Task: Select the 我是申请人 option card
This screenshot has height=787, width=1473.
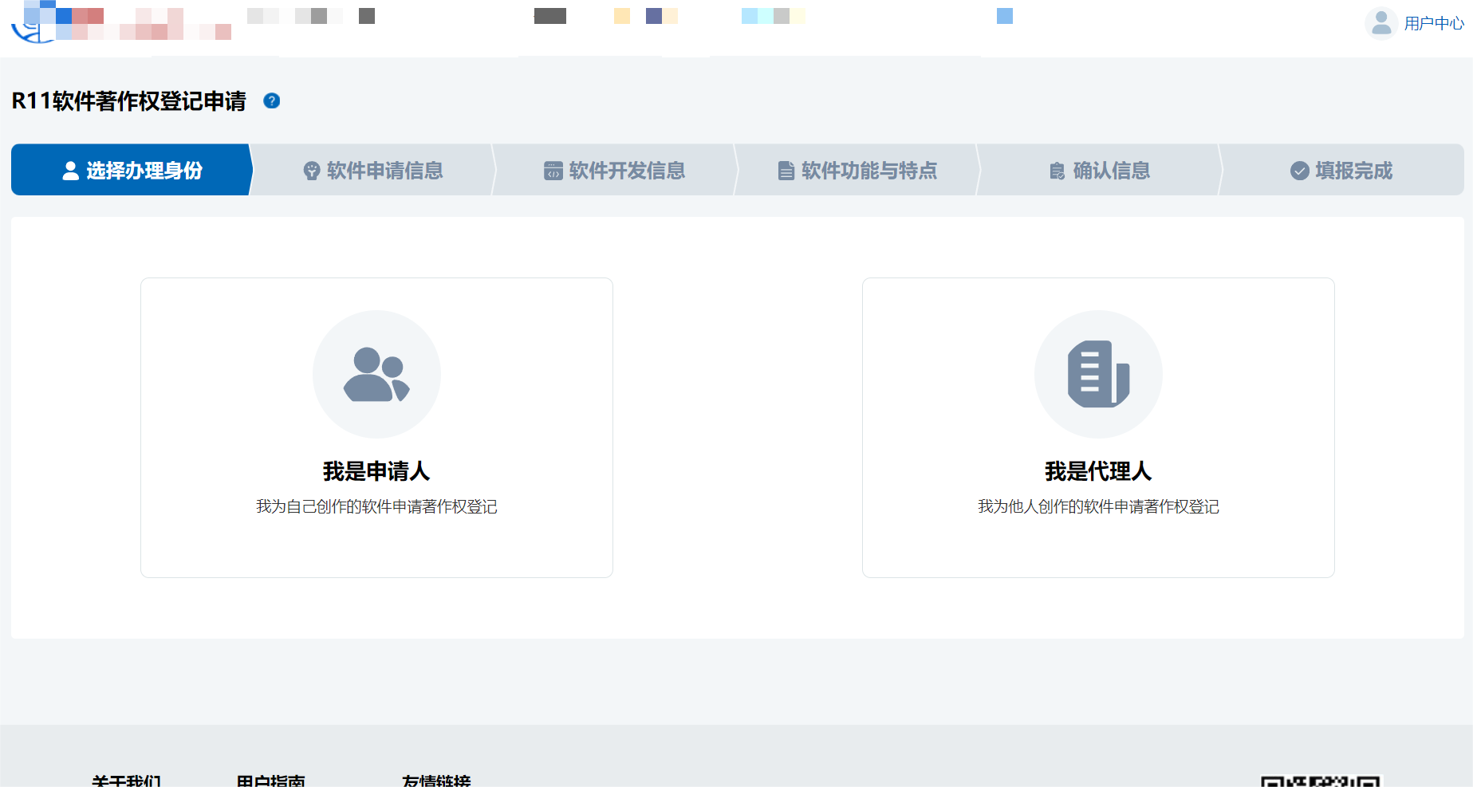Action: tap(376, 427)
